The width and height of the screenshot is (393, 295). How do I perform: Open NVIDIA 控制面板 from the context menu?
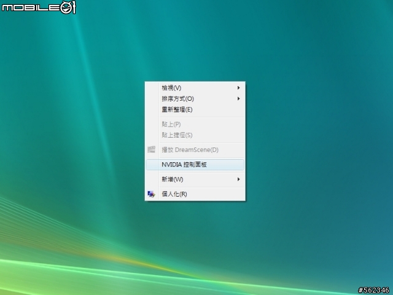[x=195, y=165]
